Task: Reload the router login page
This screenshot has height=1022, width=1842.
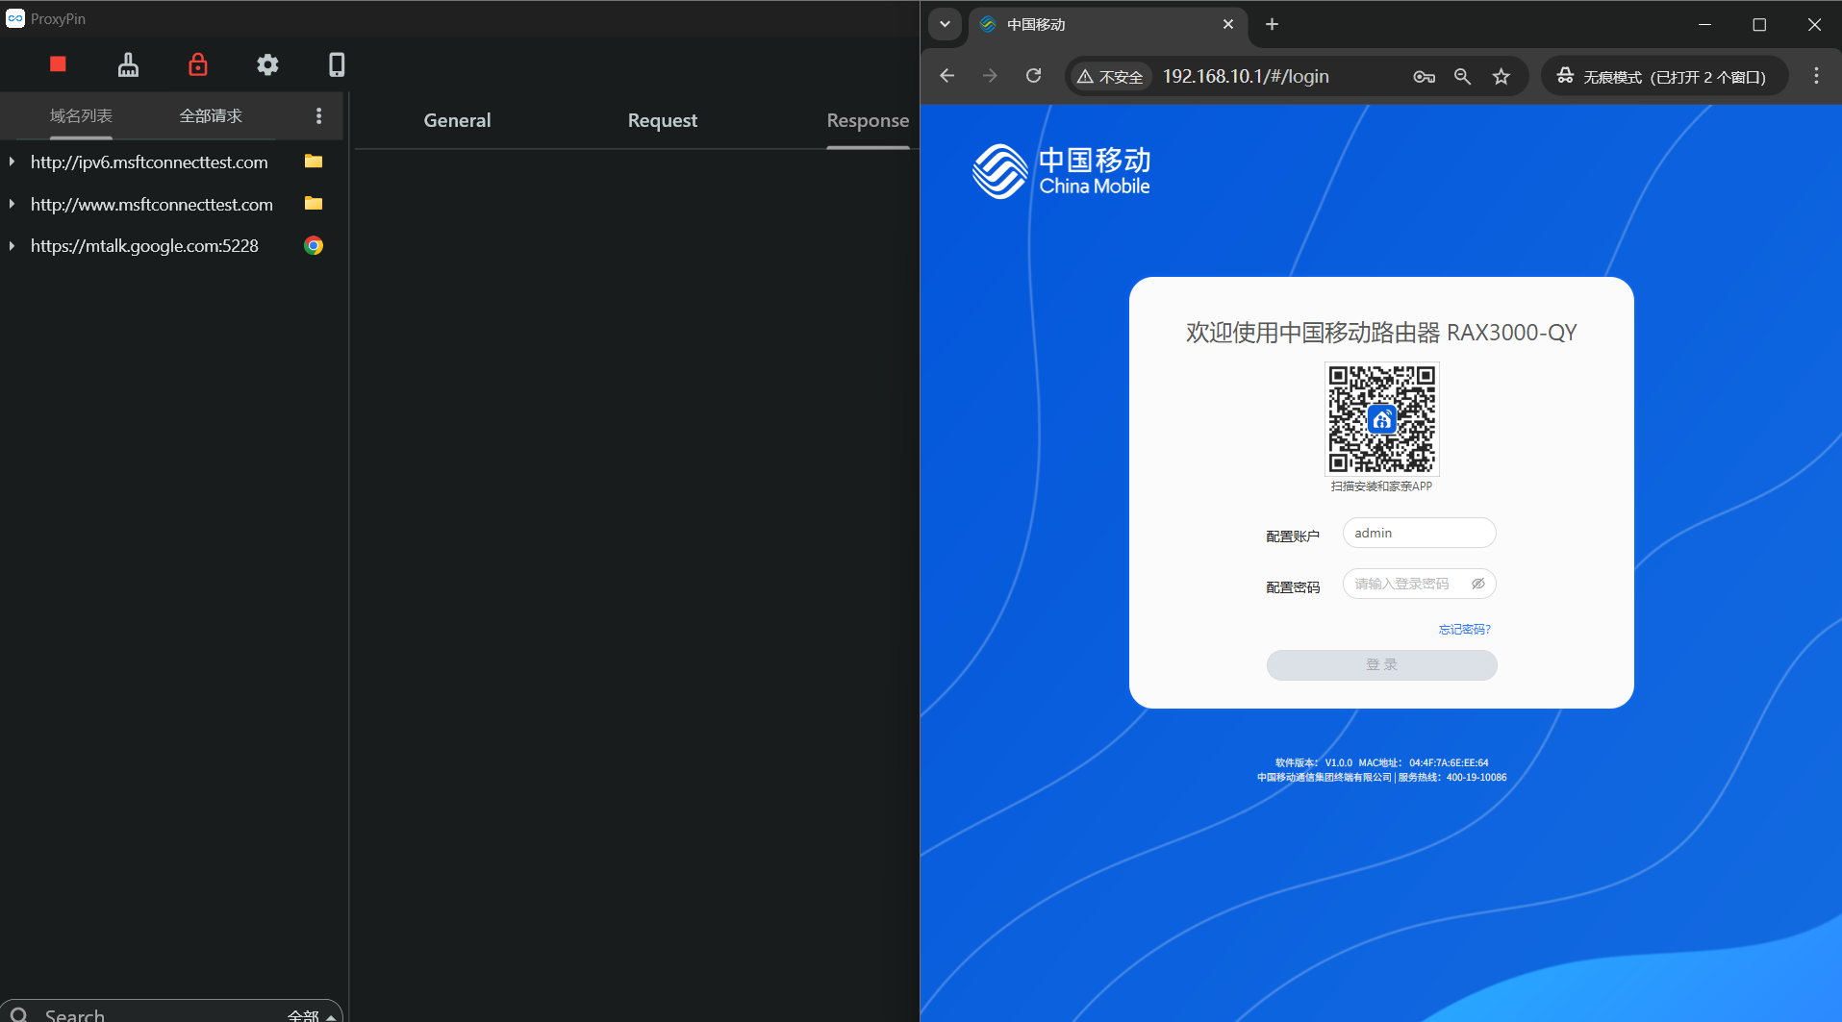Action: pyautogui.click(x=1034, y=76)
